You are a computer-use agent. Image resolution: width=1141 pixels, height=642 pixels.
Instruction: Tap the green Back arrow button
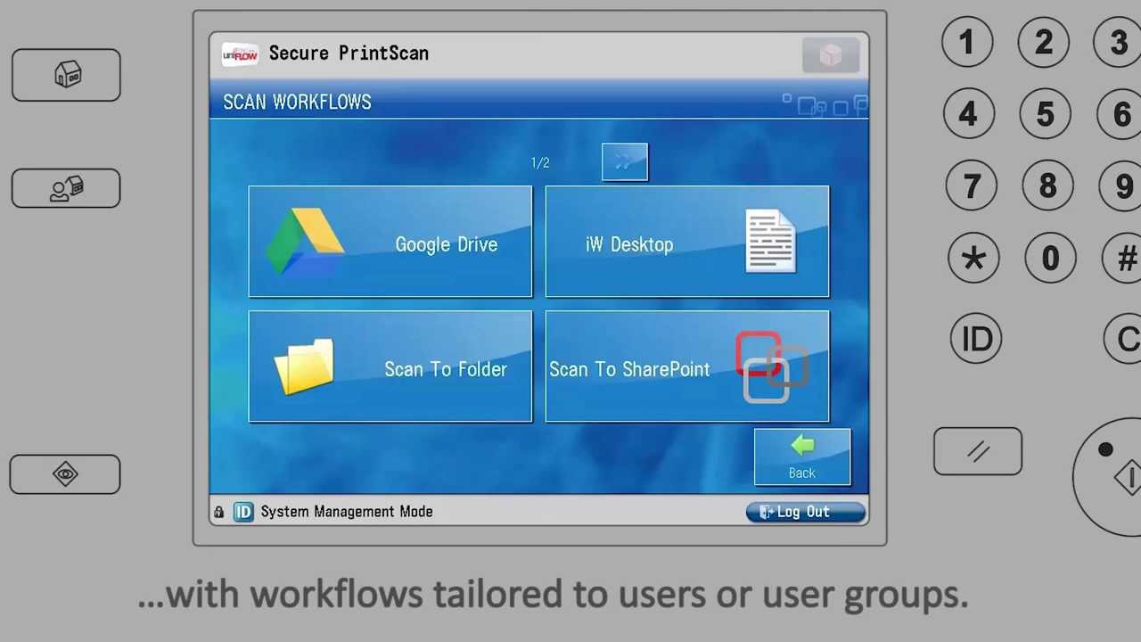(802, 457)
